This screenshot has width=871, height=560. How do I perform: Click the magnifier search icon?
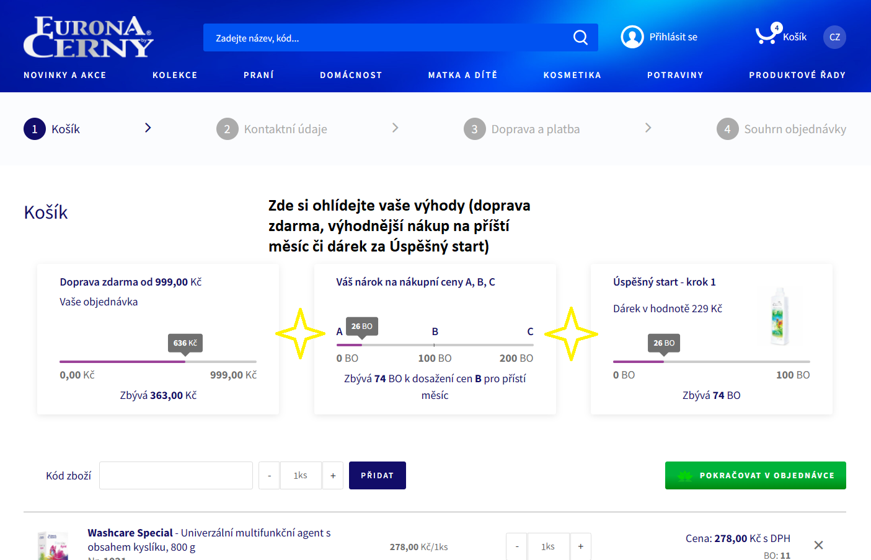580,38
